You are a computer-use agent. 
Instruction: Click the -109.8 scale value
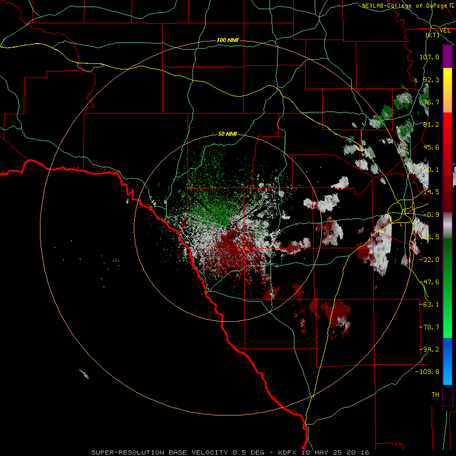pos(427,372)
